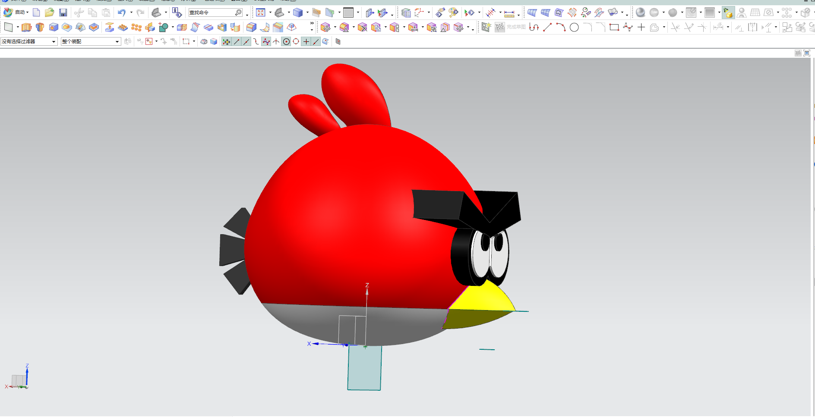815x417 pixels.
Task: Select the Profile sketch curve tool
Action: 534,28
